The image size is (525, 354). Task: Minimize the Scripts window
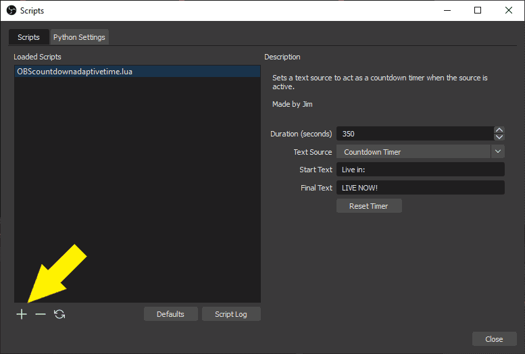pos(447,10)
